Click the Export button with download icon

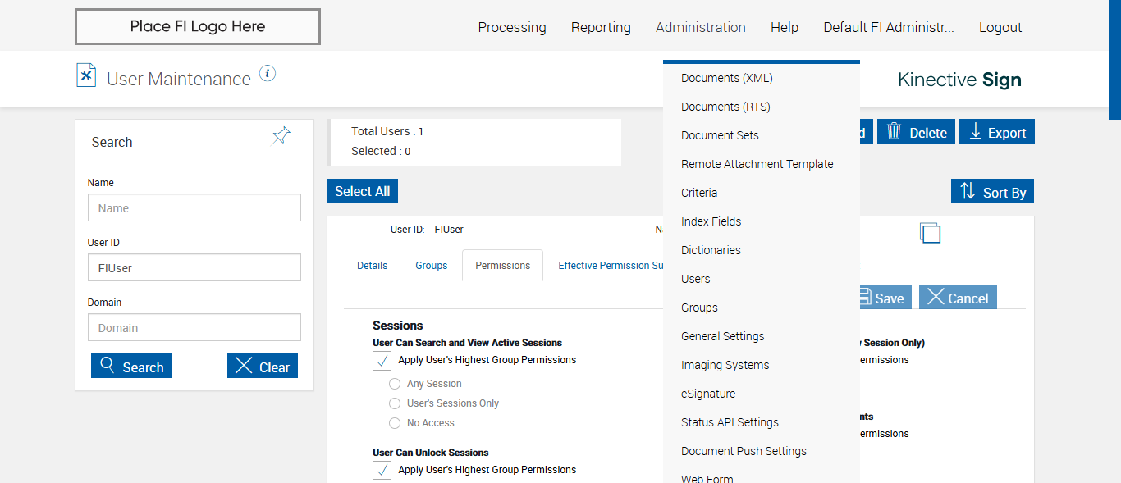[997, 132]
